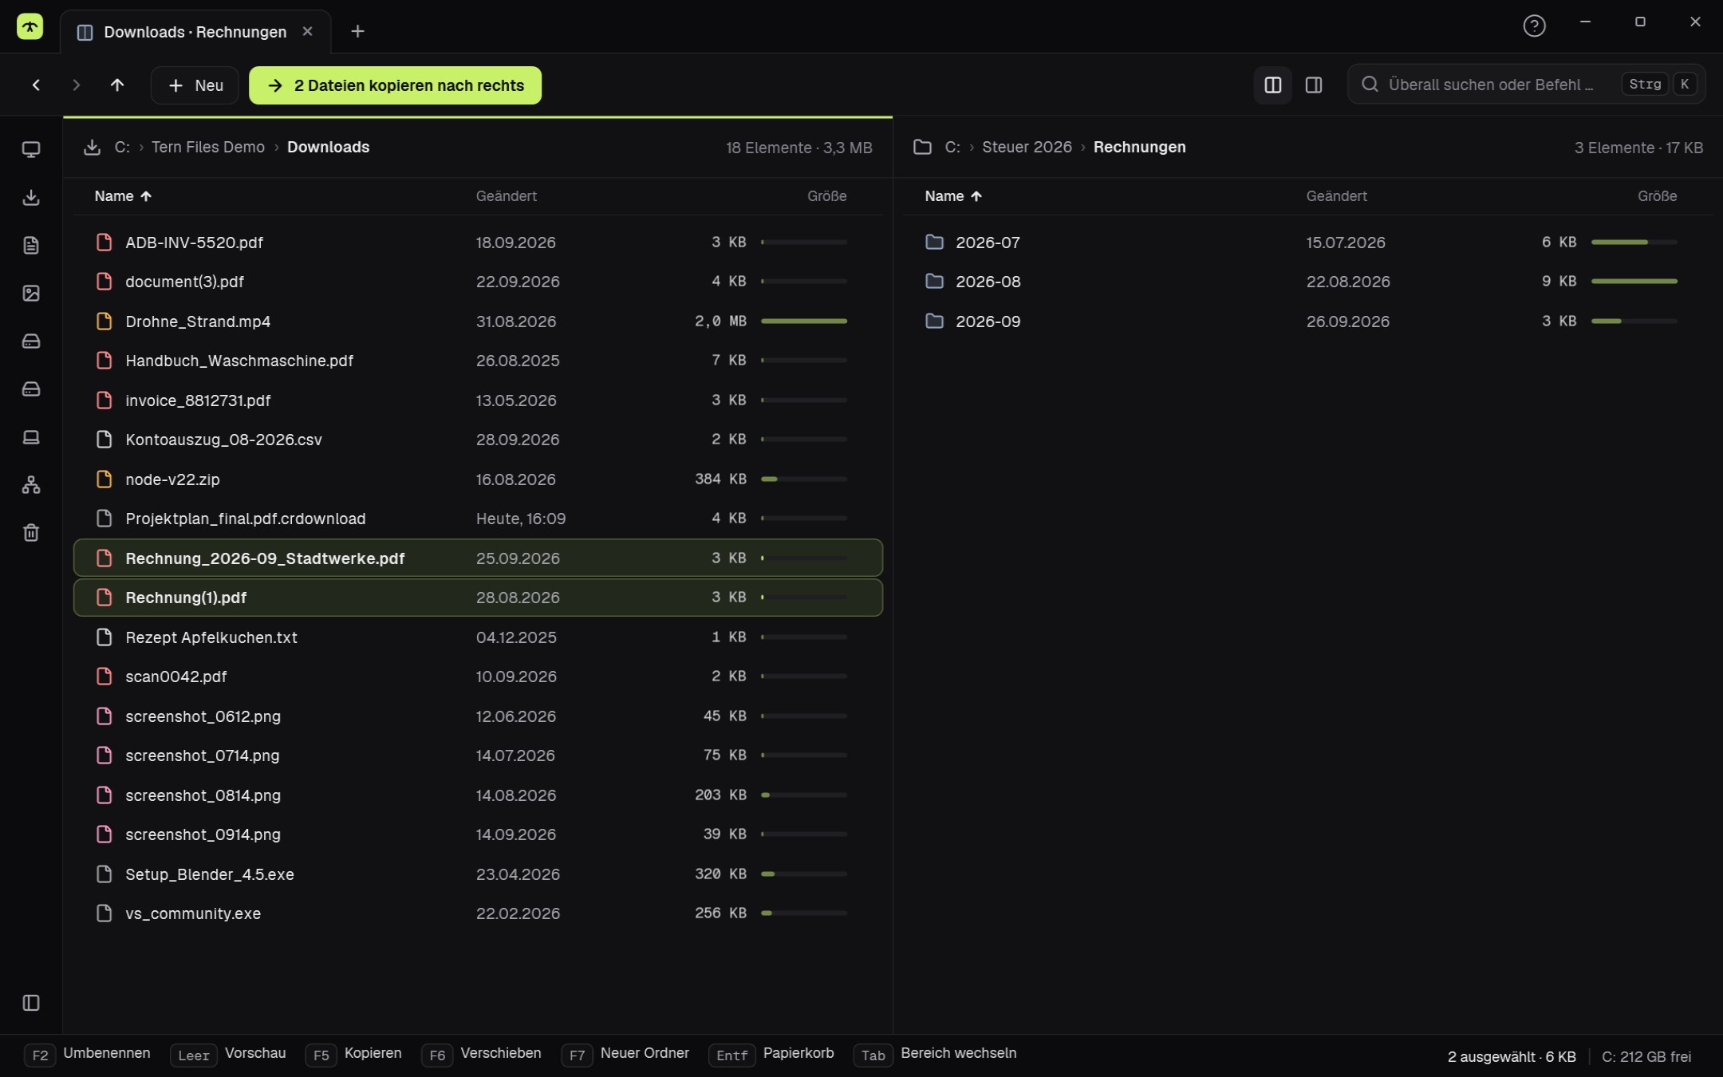Click F2 Umbenennen in the footer
Screen dimensions: 1723x1077
pyautogui.click(x=88, y=1055)
